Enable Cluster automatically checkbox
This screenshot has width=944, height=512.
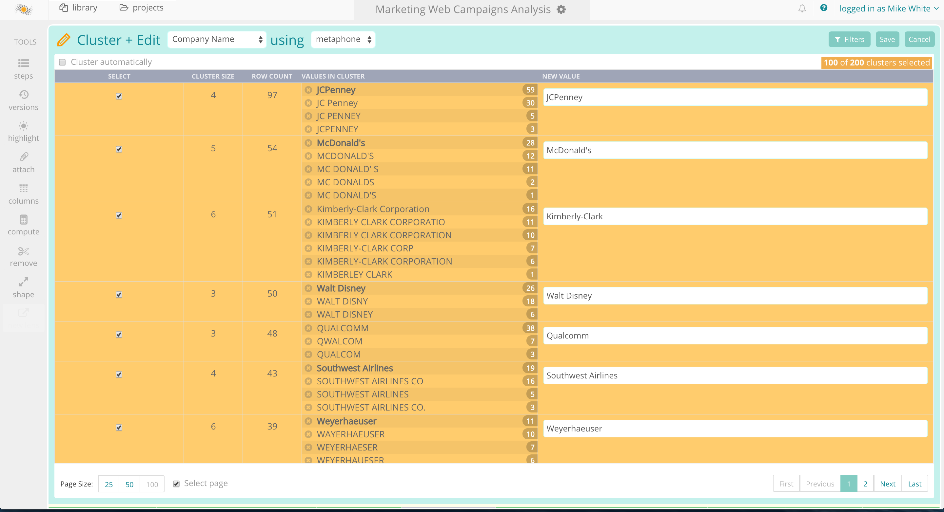62,62
